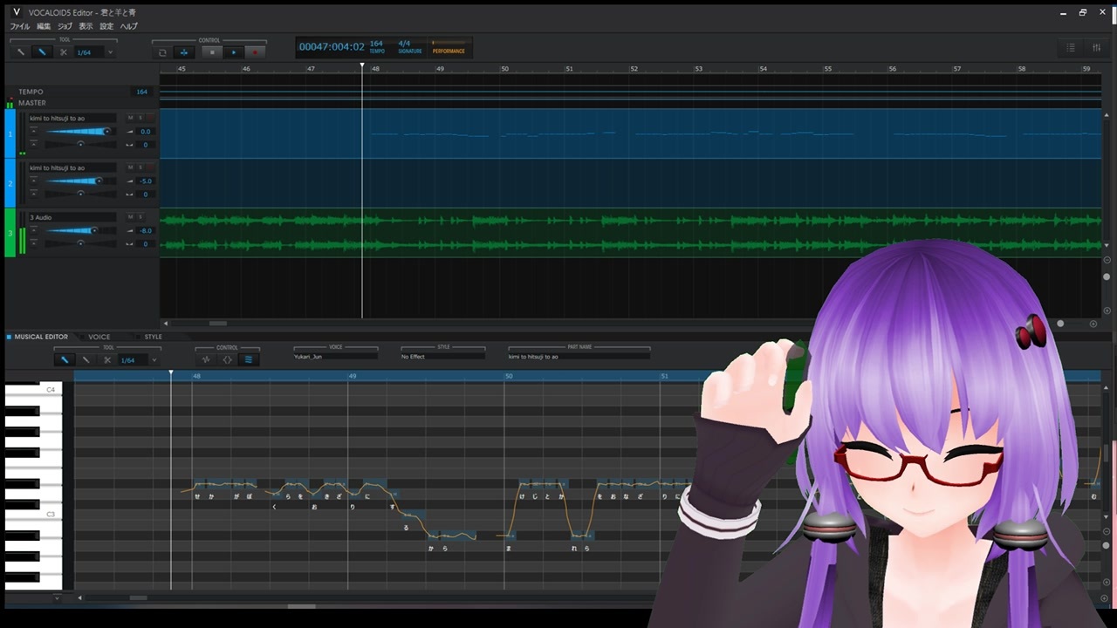Expand track 3 volume automation arrow
Viewport: 1117px width, 628px height.
[34, 230]
